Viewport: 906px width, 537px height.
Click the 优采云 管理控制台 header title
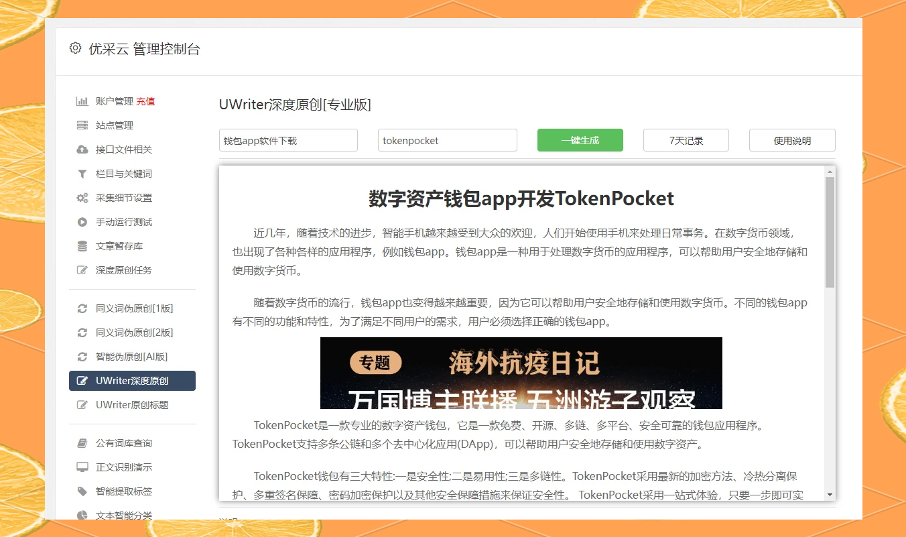(144, 49)
